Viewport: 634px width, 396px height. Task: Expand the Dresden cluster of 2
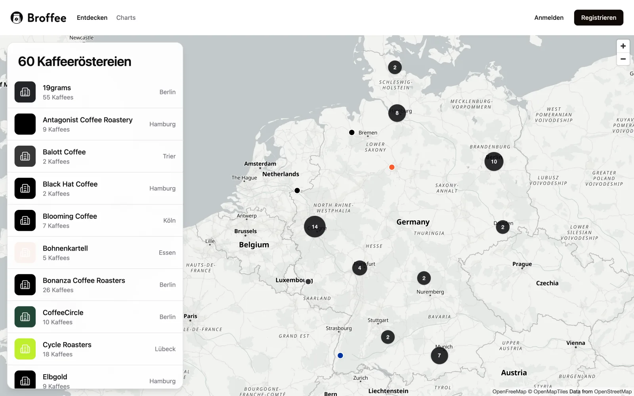(x=502, y=227)
